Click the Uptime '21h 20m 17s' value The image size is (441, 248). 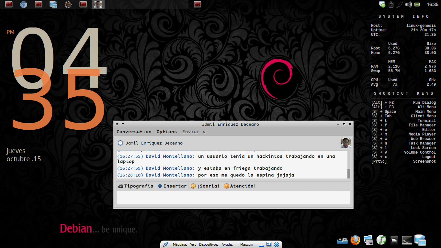click(423, 30)
